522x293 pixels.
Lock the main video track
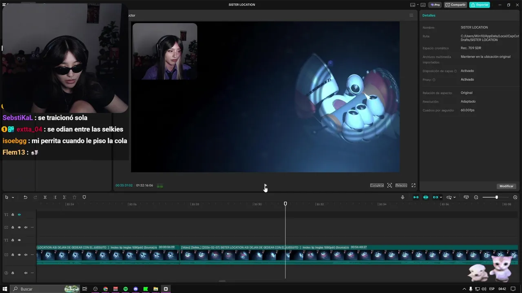click(x=13, y=255)
